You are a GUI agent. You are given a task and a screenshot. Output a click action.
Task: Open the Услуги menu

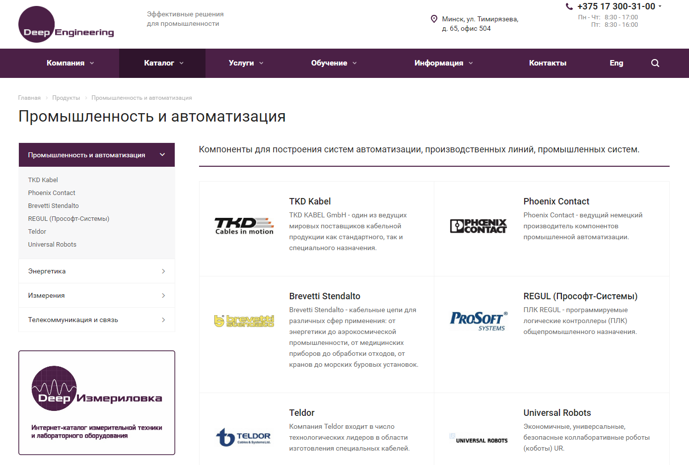[241, 63]
